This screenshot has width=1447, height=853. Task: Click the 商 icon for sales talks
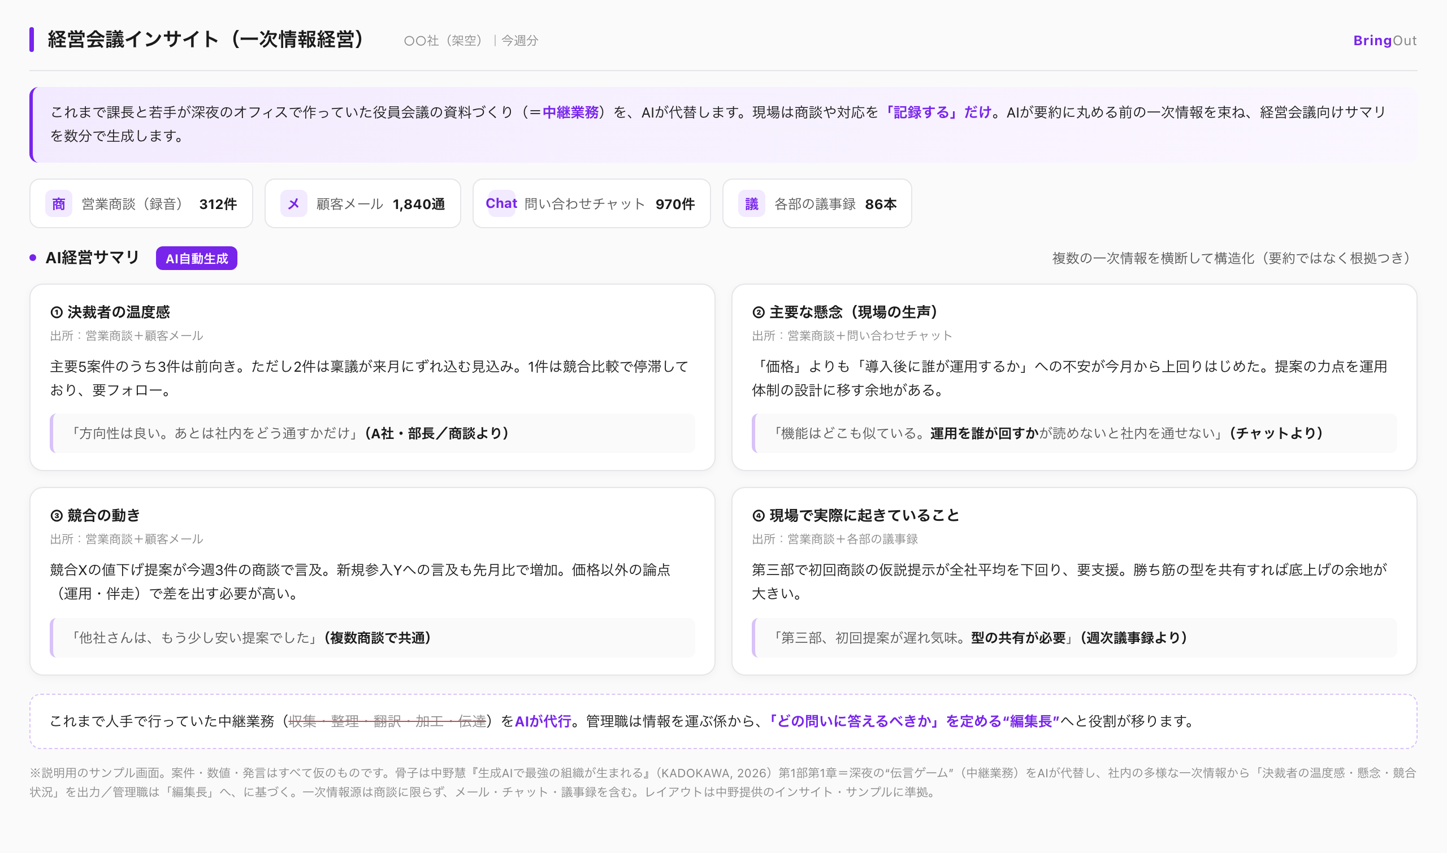tap(59, 203)
